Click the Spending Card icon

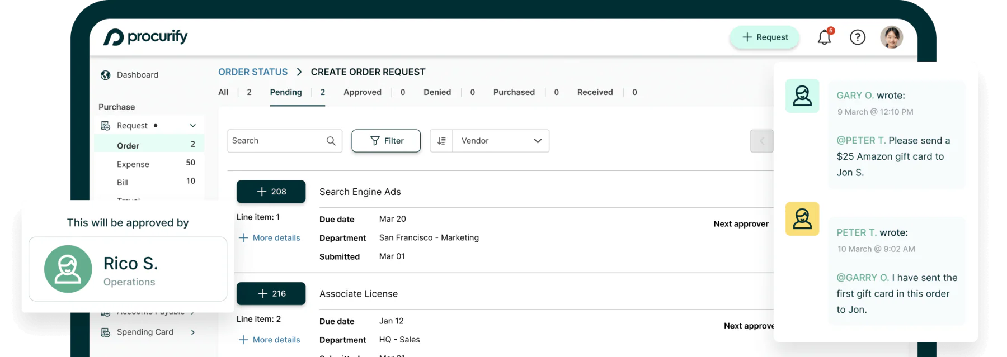105,332
